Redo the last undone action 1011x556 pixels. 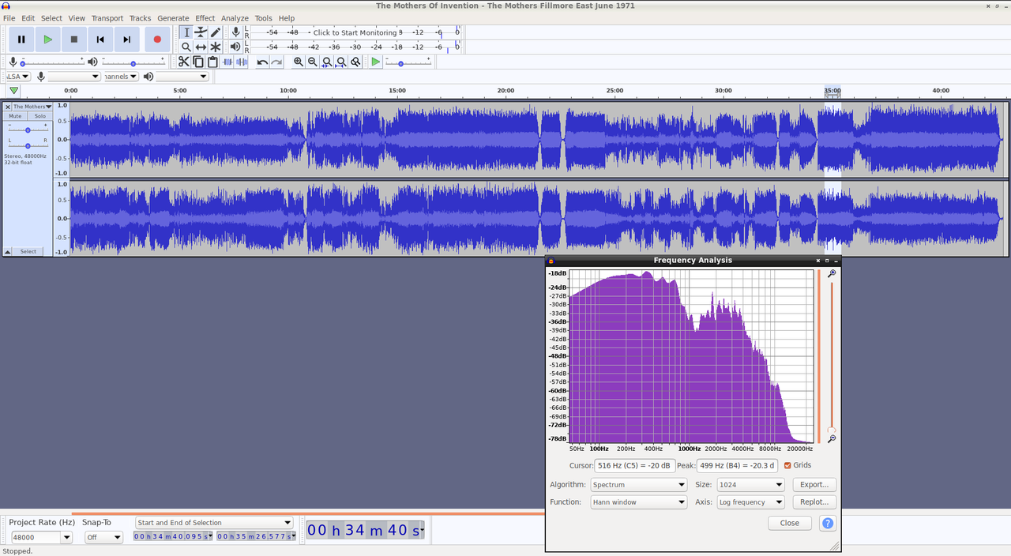coord(276,62)
